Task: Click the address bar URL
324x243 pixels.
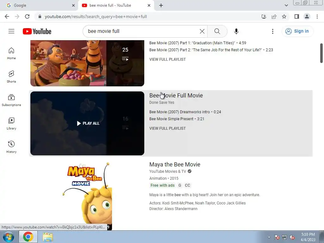Action: pyautogui.click(x=96, y=16)
